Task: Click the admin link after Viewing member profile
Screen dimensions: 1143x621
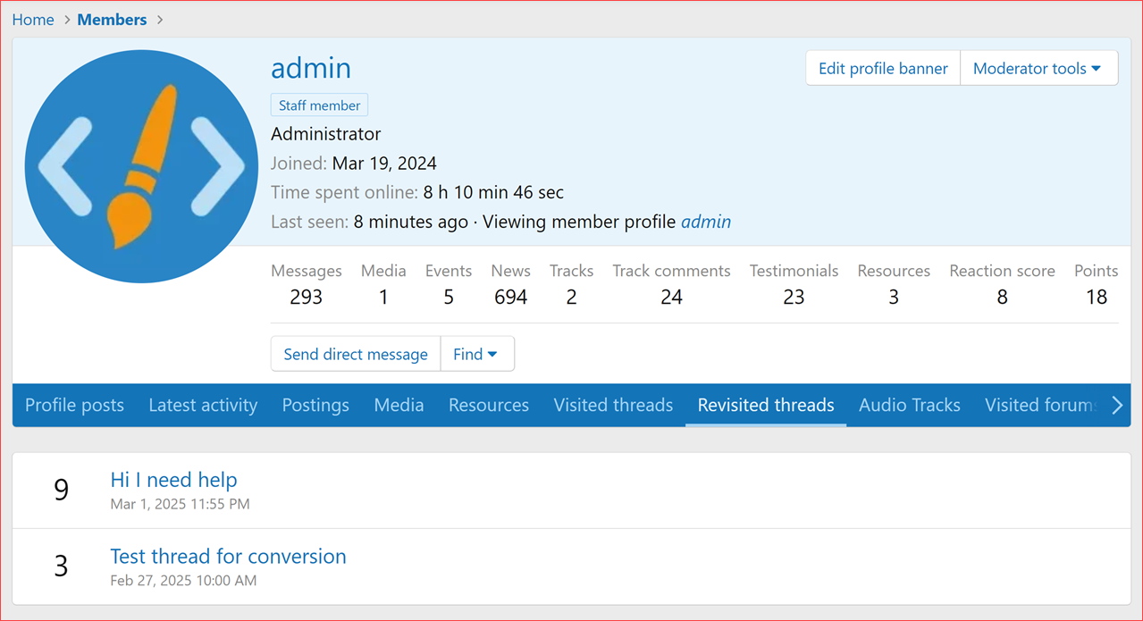Action: (706, 222)
